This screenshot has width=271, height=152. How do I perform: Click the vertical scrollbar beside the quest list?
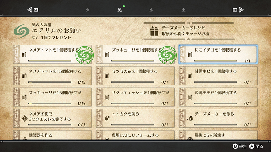point(261,90)
